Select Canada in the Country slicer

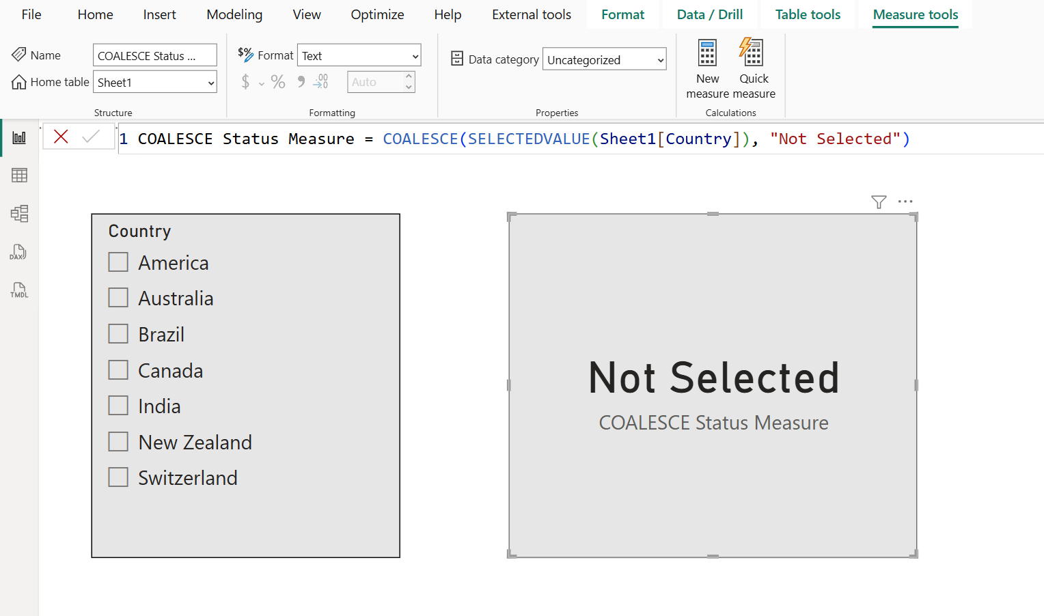(x=118, y=369)
